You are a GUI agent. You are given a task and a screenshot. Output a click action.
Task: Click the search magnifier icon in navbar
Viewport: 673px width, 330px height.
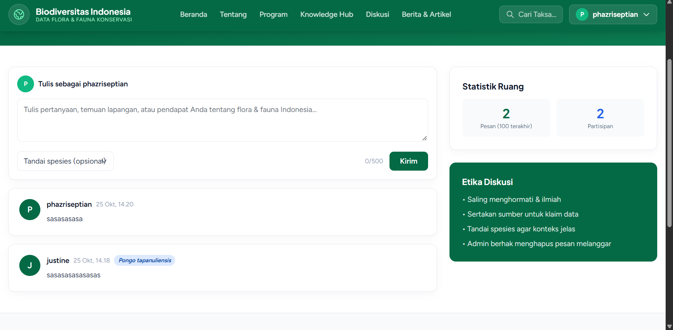click(510, 14)
